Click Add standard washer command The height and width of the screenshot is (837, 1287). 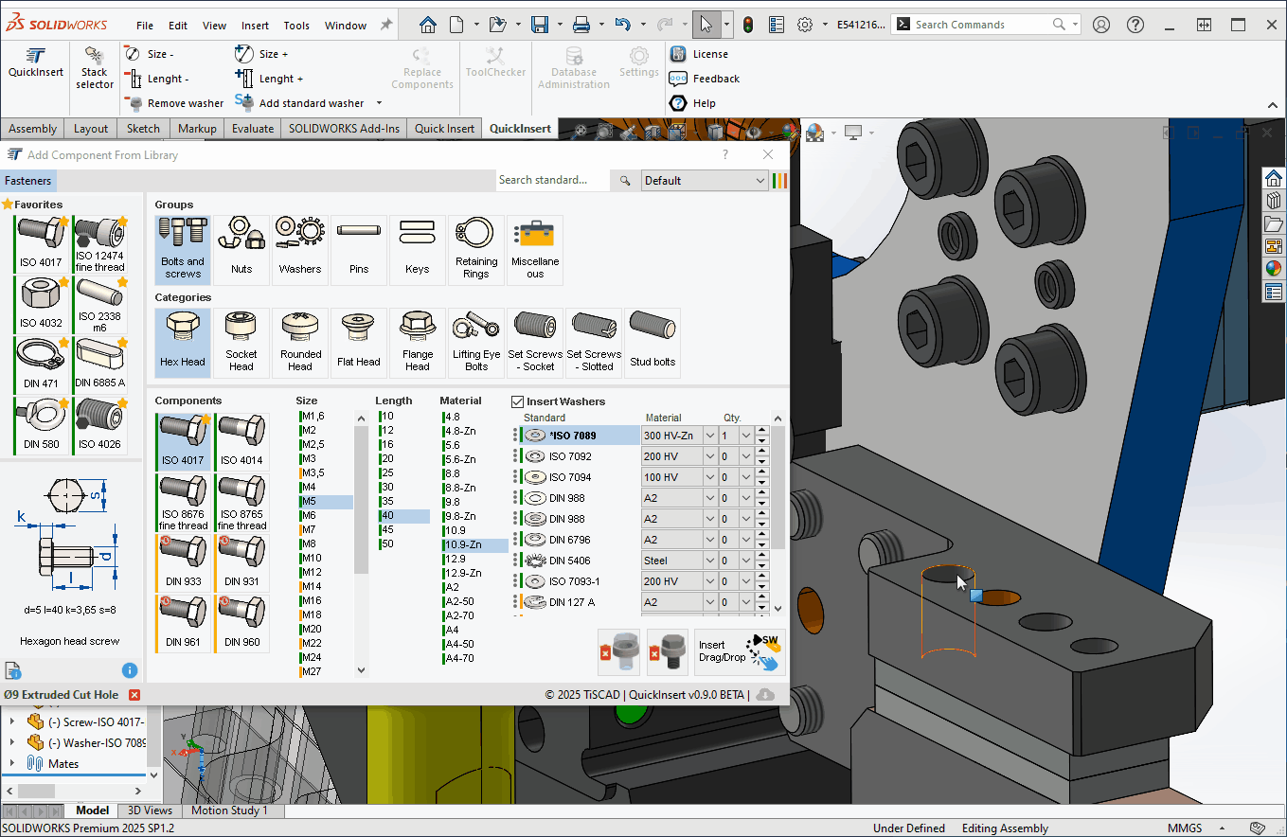click(x=300, y=103)
